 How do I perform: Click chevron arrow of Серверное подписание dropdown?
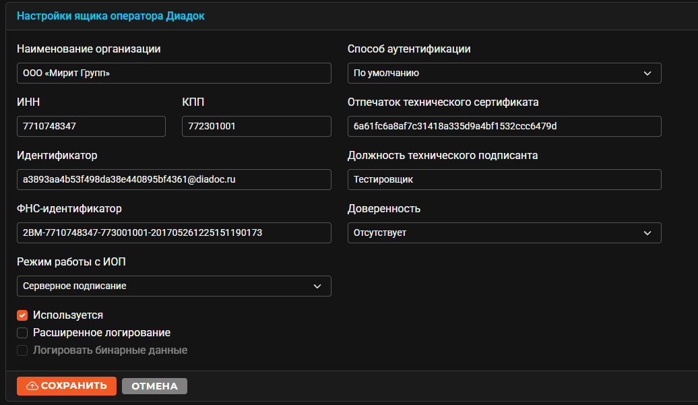[x=317, y=286]
